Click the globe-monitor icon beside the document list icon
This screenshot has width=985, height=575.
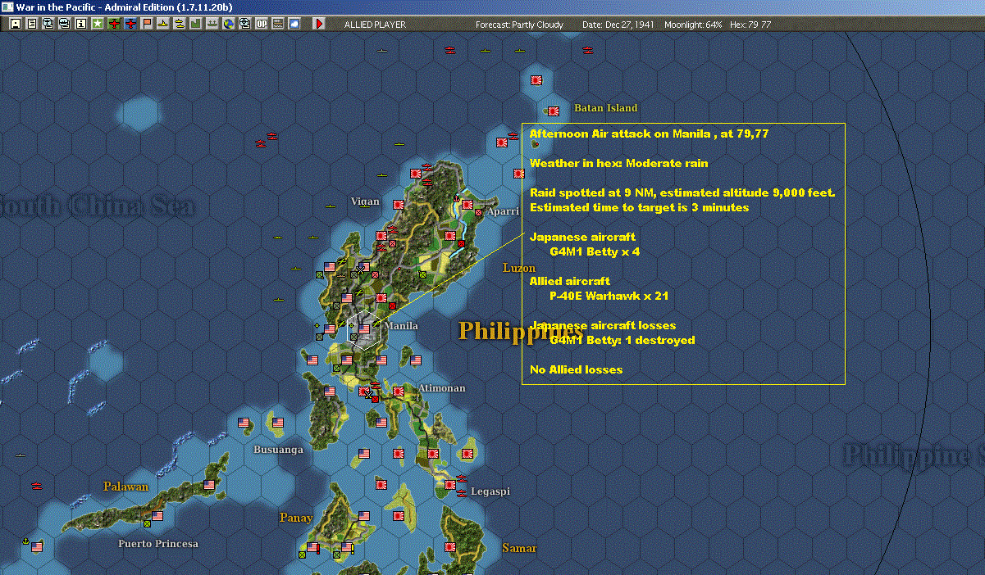tap(48, 24)
